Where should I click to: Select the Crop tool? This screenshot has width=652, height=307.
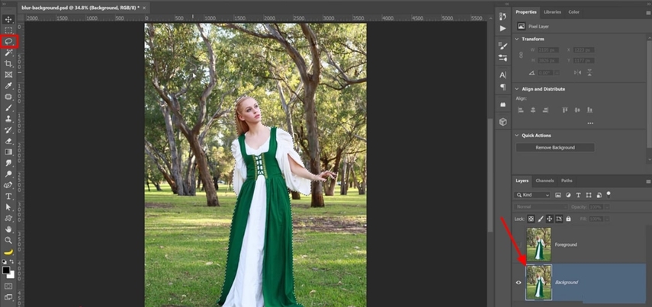tap(9, 63)
